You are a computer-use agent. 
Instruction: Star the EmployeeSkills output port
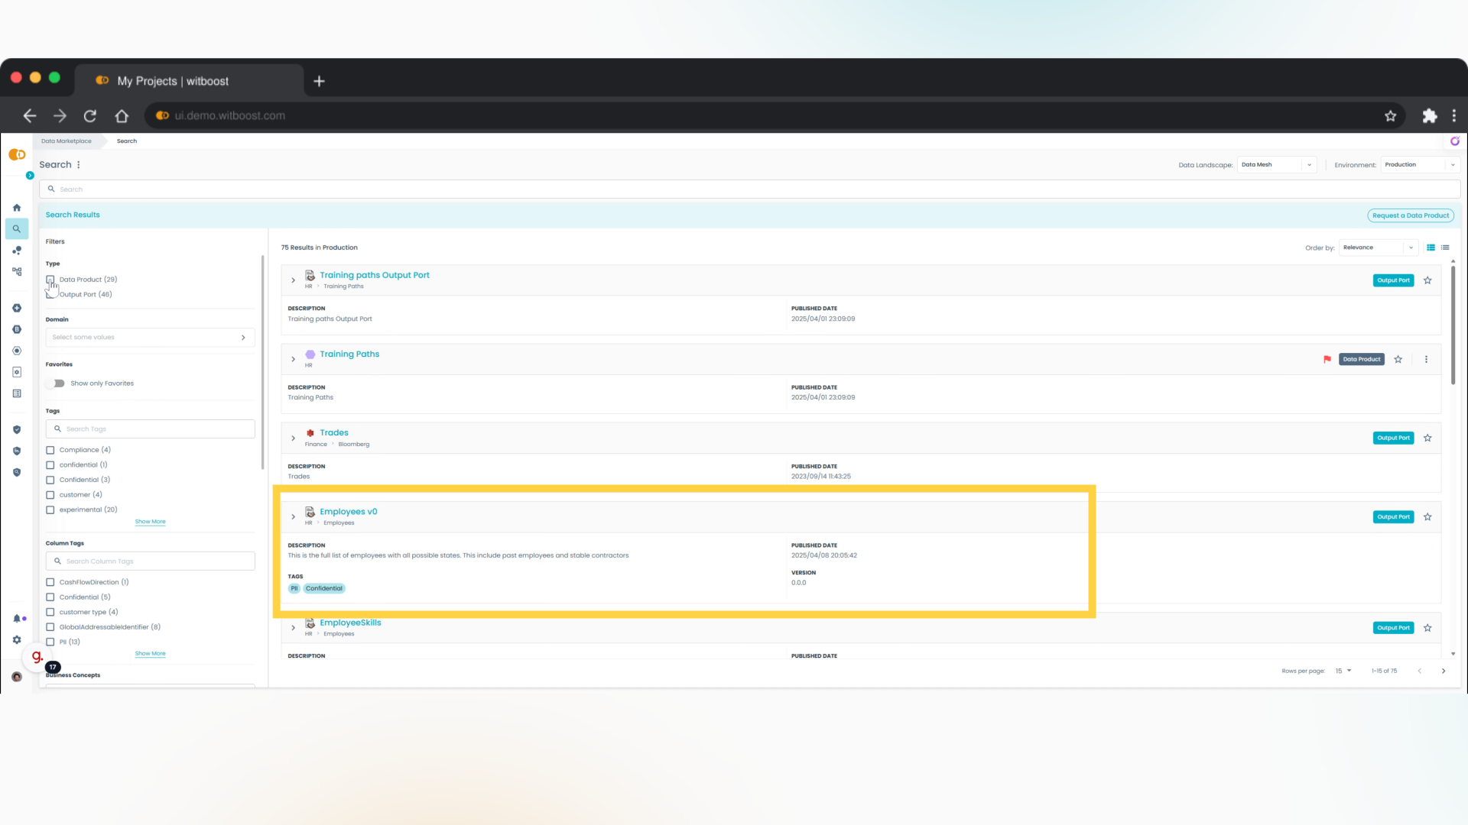pyautogui.click(x=1427, y=628)
